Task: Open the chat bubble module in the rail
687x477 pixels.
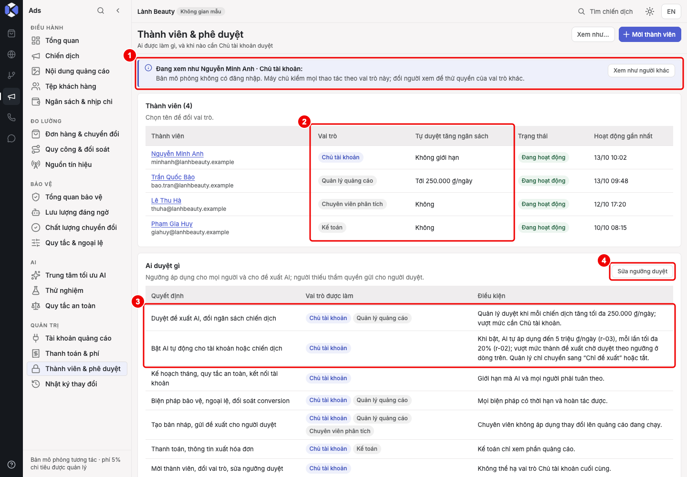Action: pos(11,138)
